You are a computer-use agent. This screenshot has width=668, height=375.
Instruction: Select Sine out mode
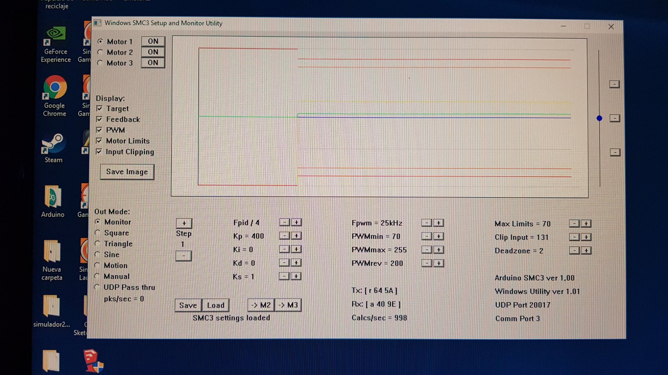pos(98,254)
